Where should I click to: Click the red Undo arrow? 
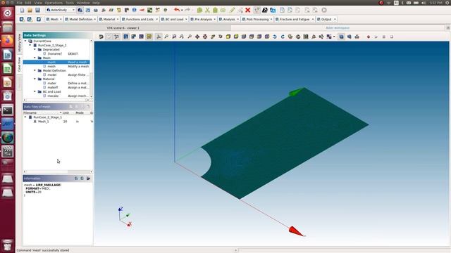click(x=177, y=10)
